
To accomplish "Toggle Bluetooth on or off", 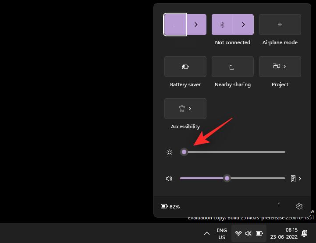I will pyautogui.click(x=222, y=25).
